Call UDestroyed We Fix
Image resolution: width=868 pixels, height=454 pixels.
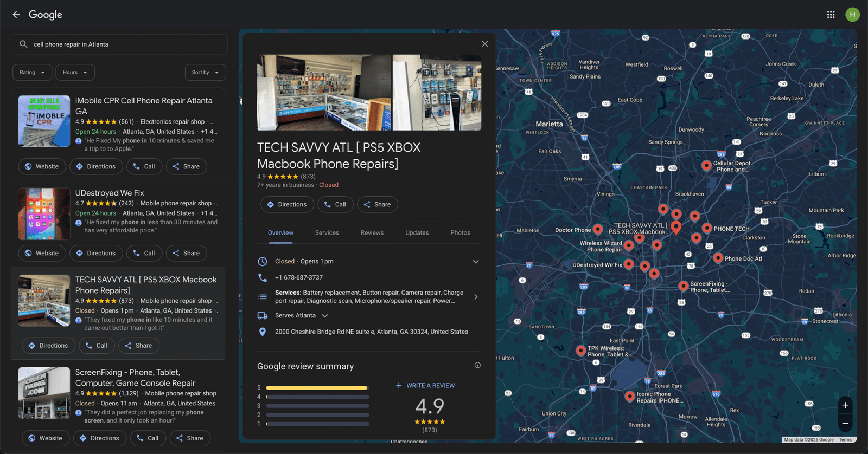144,254
